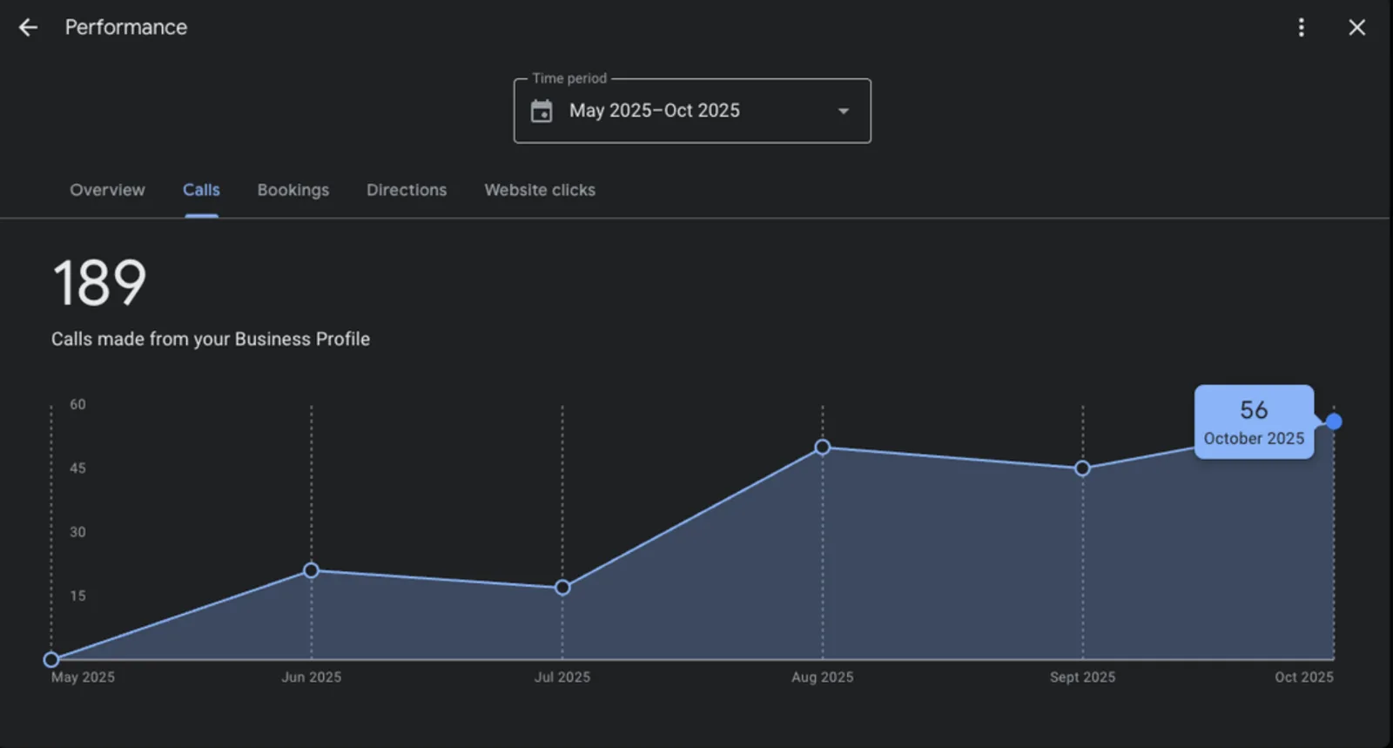Select the Jun 2025 data point
Screen dimensions: 1393x748
point(311,570)
